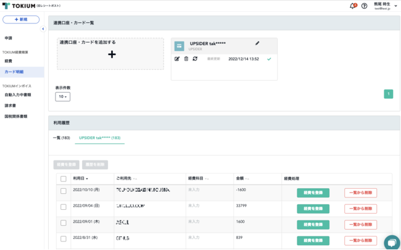
Task: Switch to the 一覧 (183) tab
Action: 61,138
